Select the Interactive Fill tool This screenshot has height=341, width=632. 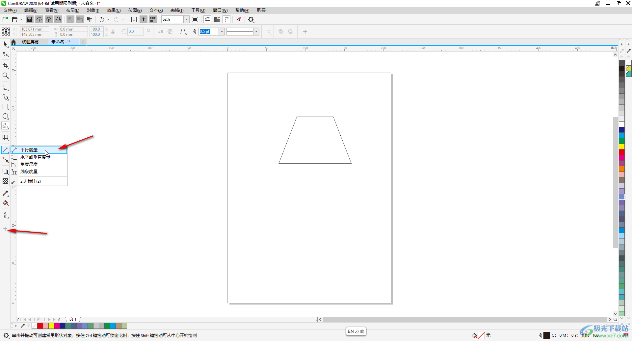coord(5,203)
